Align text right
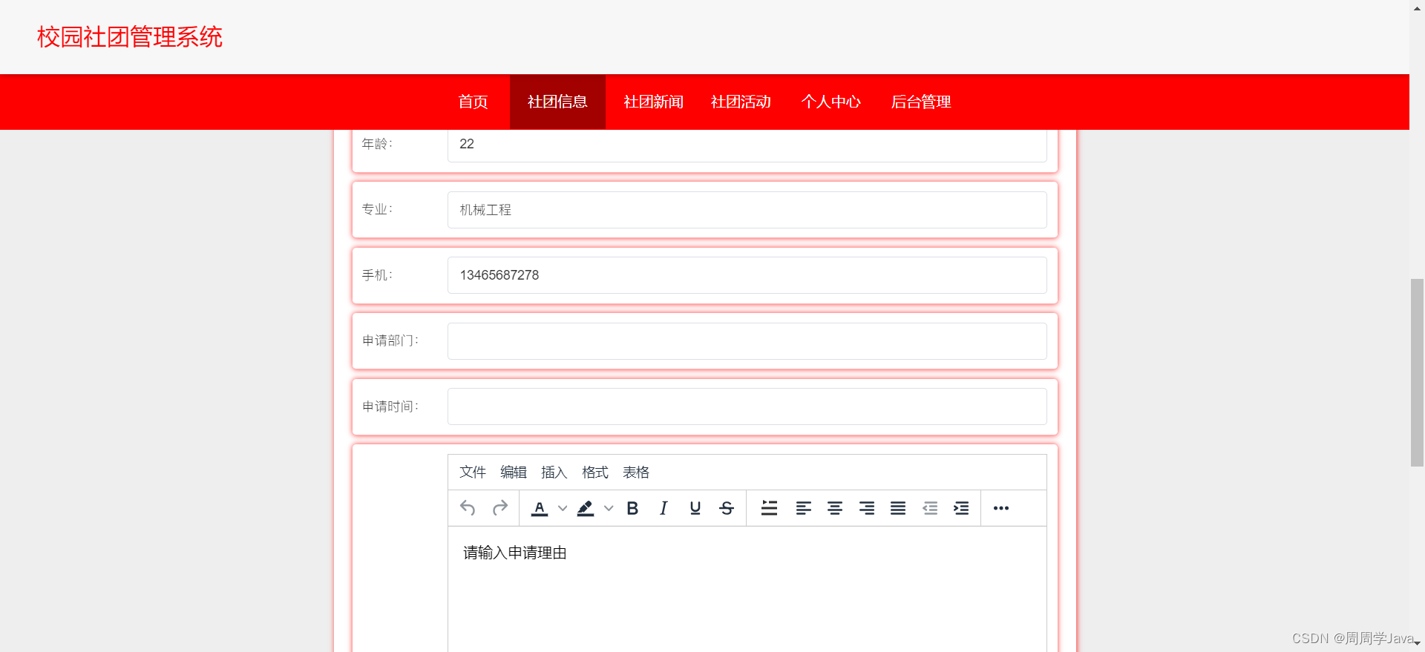 [866, 508]
